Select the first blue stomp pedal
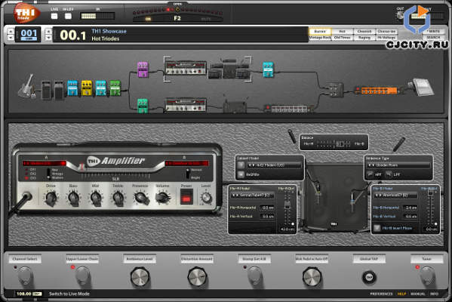452x302 pixels. coord(72,88)
